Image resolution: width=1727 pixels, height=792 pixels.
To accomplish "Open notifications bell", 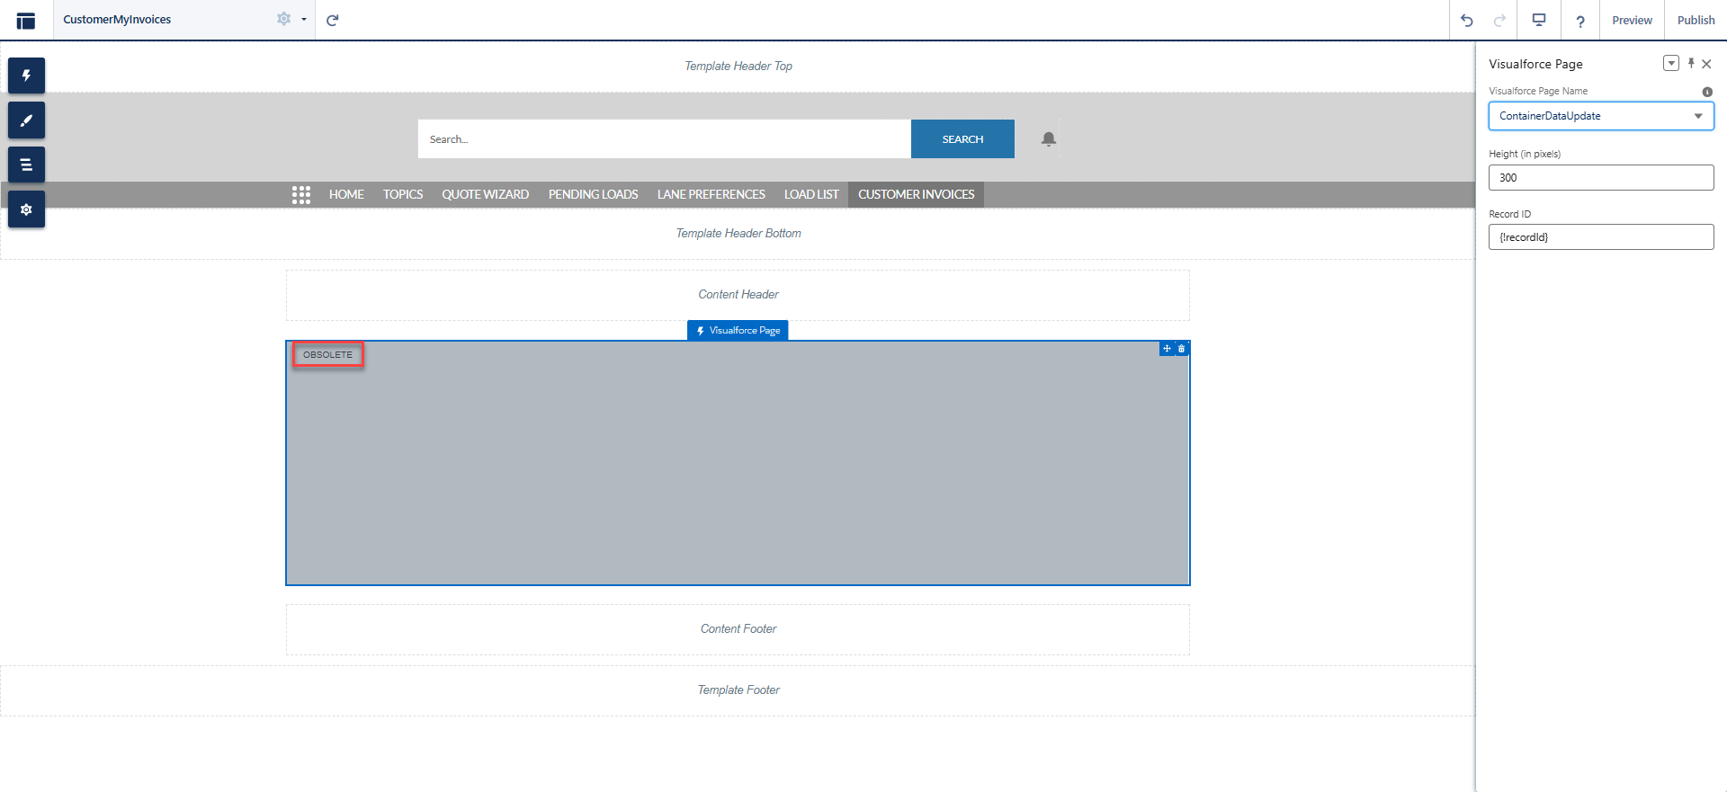I will (1049, 139).
